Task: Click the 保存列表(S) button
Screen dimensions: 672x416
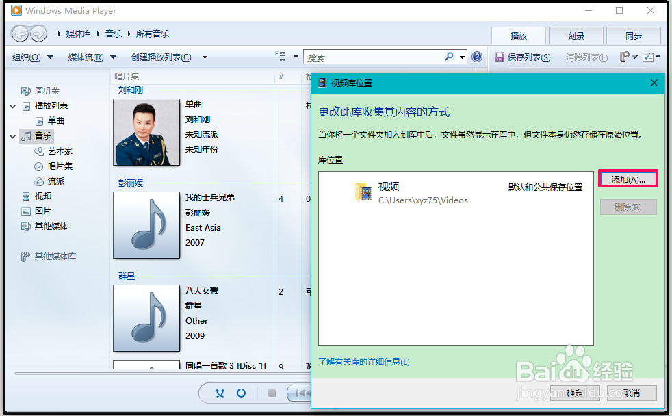Action: 523,57
